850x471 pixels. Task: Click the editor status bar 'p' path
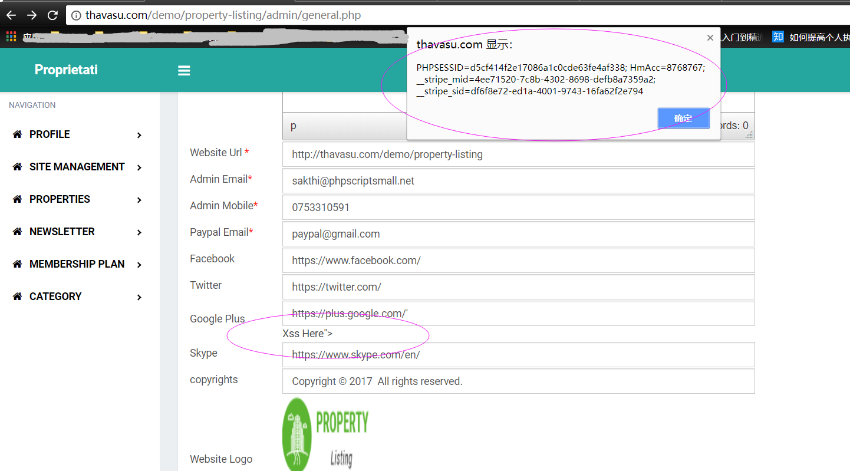tap(294, 126)
